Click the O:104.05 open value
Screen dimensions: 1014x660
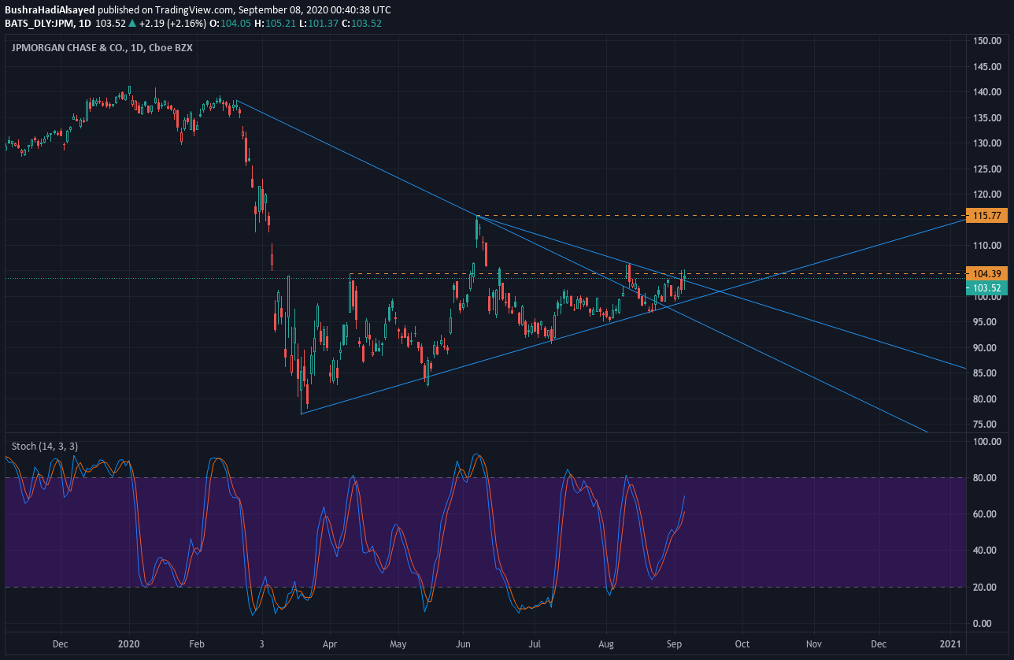pyautogui.click(x=231, y=24)
